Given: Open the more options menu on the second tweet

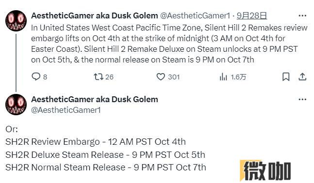Looking at the screenshot, I should point(302,99).
